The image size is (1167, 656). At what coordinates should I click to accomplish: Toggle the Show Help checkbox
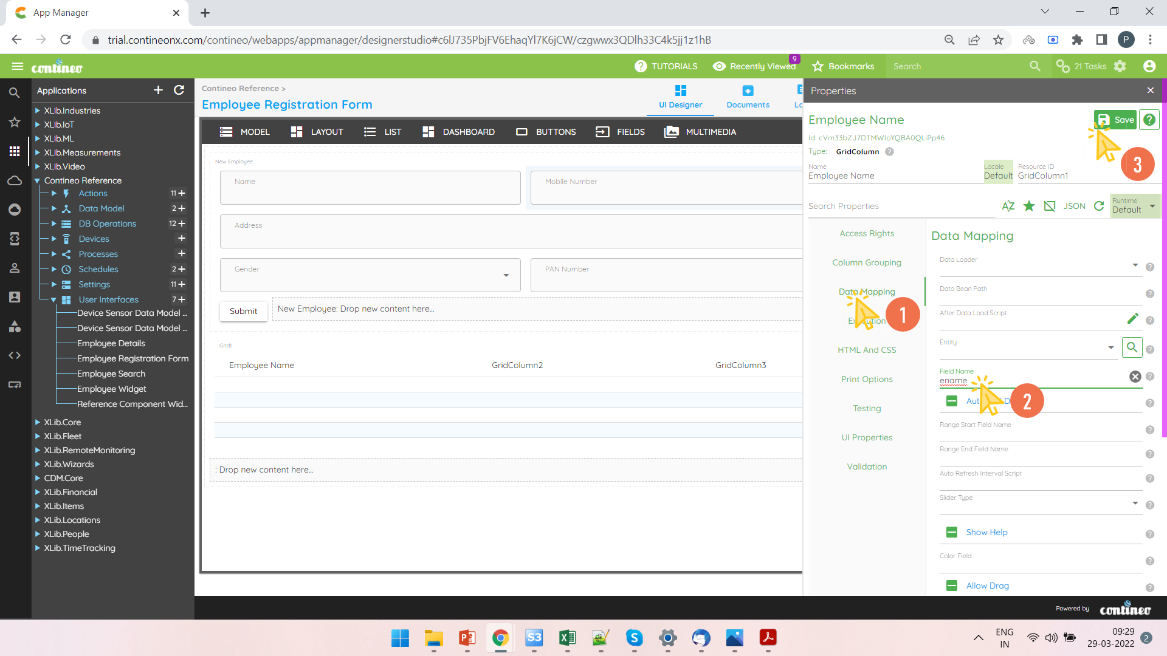(x=952, y=533)
